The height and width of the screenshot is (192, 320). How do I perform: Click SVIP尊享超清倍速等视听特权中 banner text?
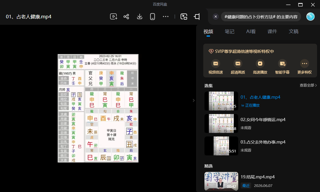click(244, 51)
